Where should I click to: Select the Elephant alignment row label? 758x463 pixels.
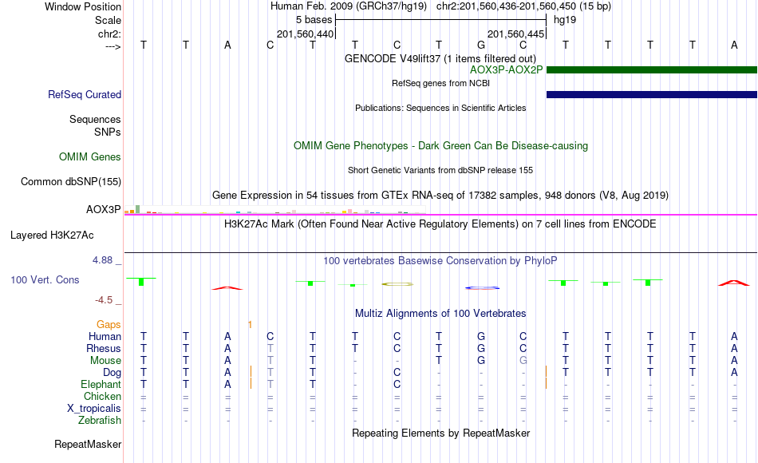pos(101,385)
